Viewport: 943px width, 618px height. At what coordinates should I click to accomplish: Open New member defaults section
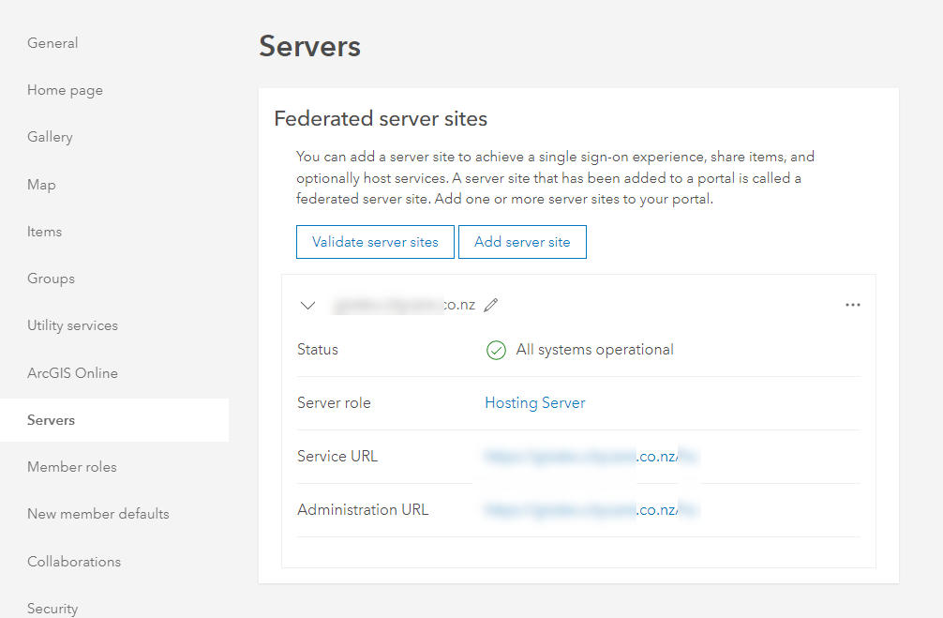point(97,514)
